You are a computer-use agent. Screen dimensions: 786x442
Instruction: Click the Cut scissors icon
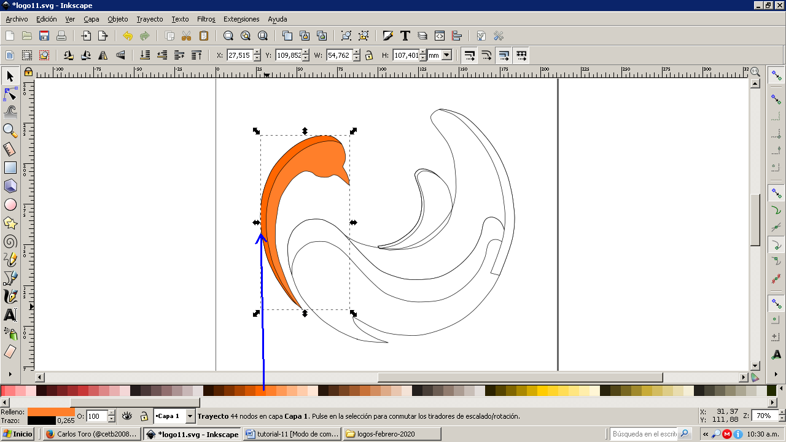[187, 36]
